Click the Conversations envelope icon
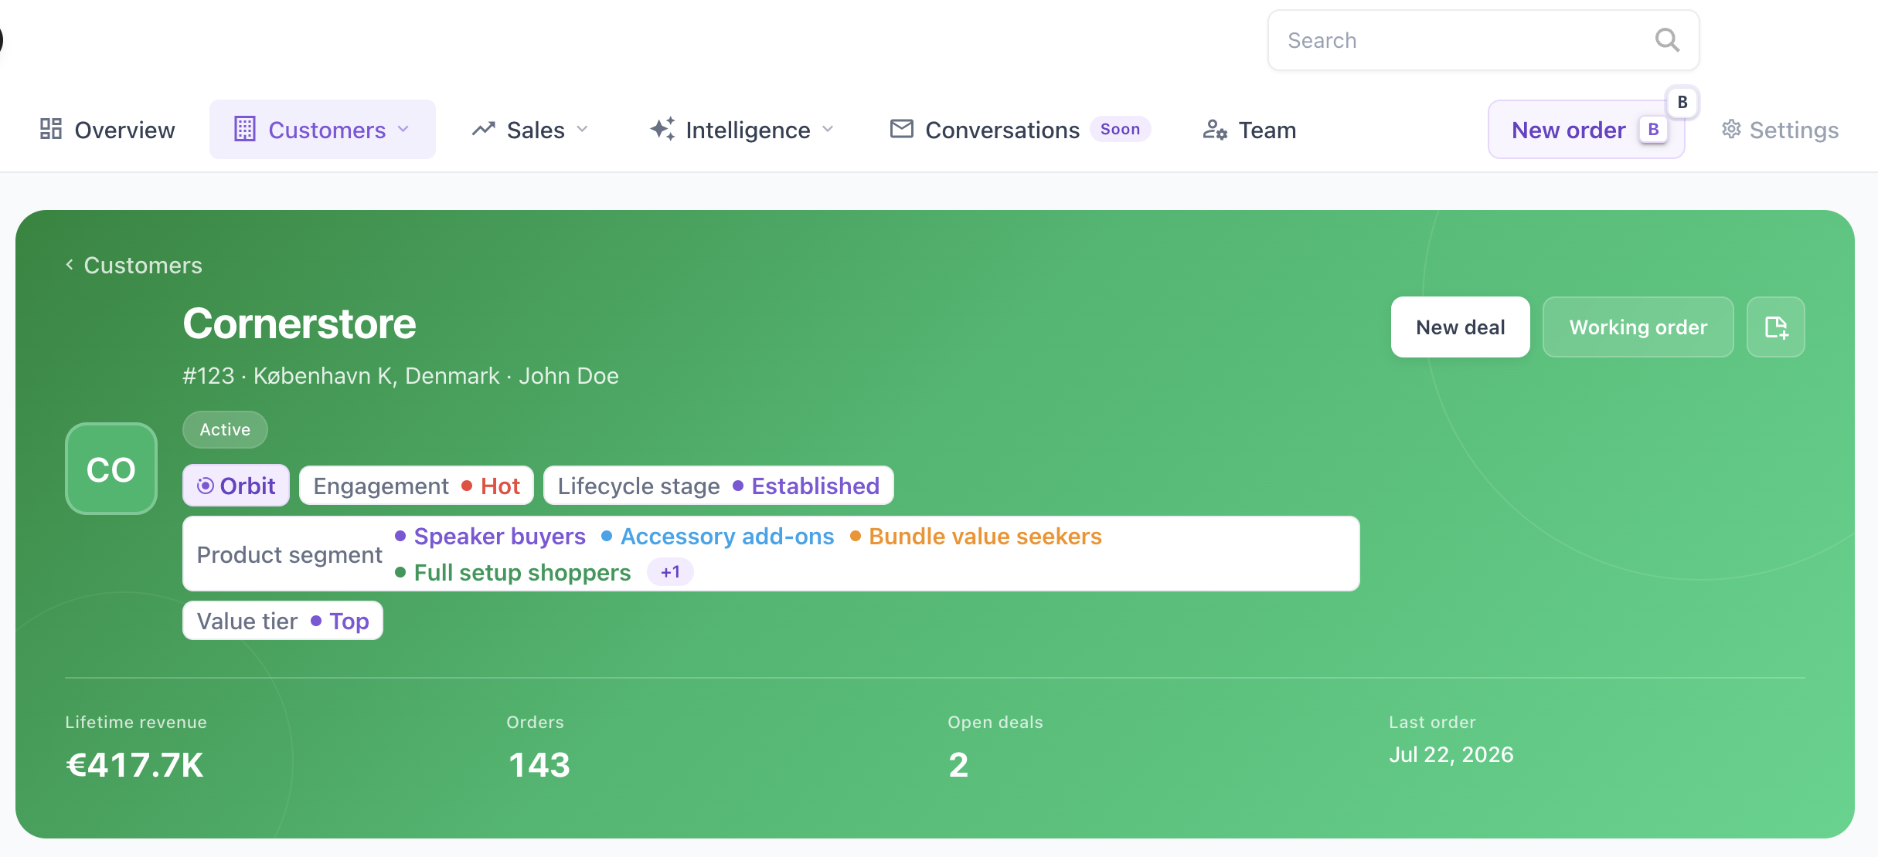This screenshot has width=1878, height=857. (902, 129)
